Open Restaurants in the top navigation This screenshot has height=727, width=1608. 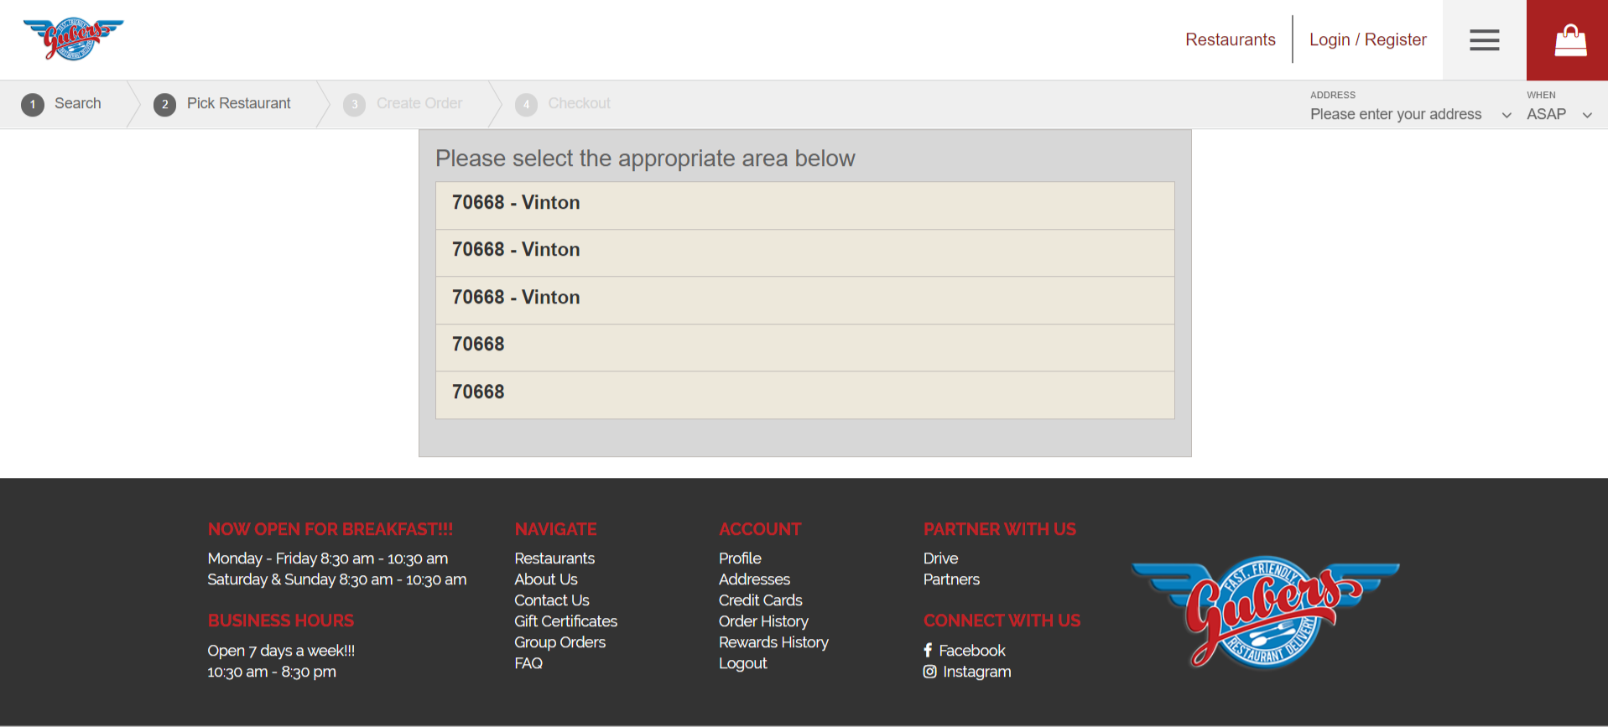coord(1230,39)
